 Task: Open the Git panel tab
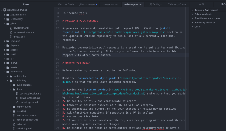pos(202,4)
